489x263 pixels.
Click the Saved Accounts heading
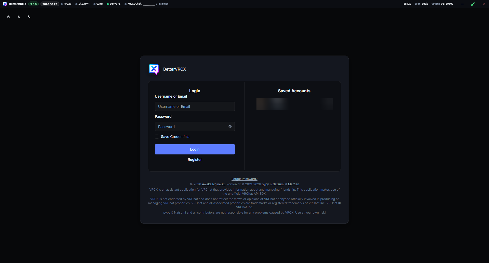tap(294, 91)
